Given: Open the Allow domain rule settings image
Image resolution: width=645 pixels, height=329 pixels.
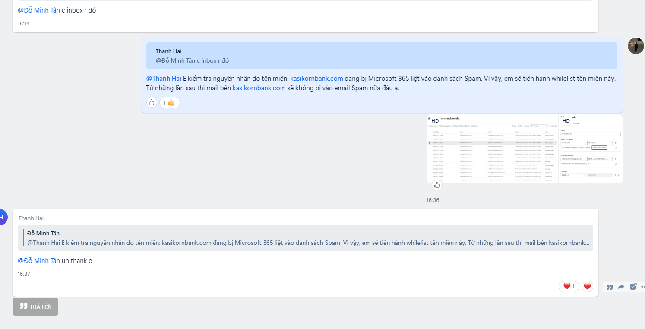Looking at the screenshot, I should click(x=591, y=149).
